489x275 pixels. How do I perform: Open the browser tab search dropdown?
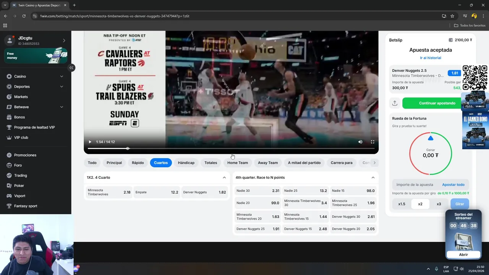click(5, 5)
